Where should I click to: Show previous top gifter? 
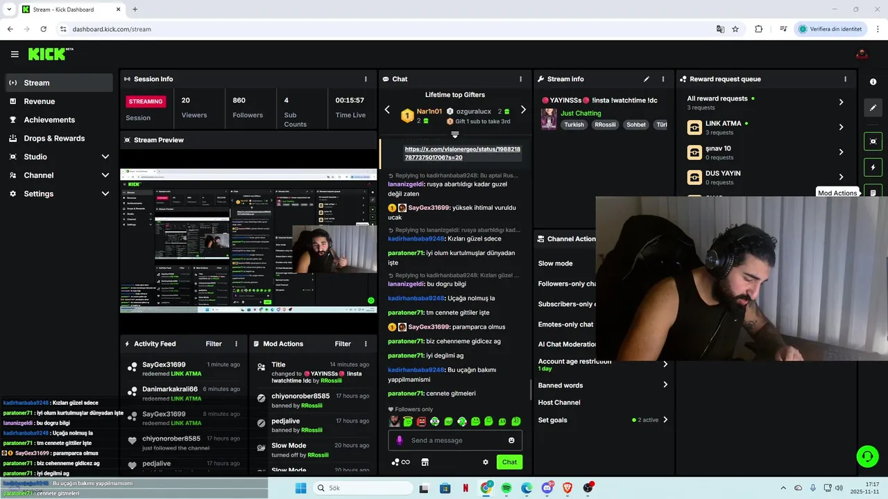(x=387, y=110)
